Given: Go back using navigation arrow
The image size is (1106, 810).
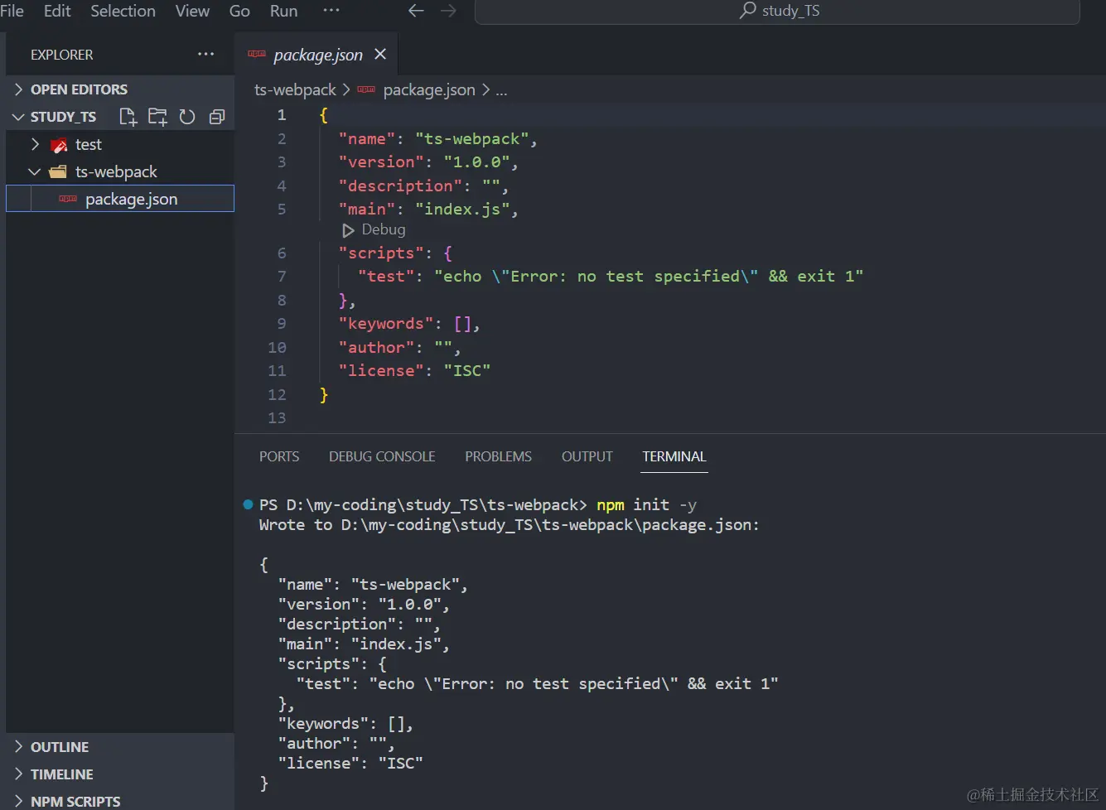Looking at the screenshot, I should pyautogui.click(x=416, y=11).
